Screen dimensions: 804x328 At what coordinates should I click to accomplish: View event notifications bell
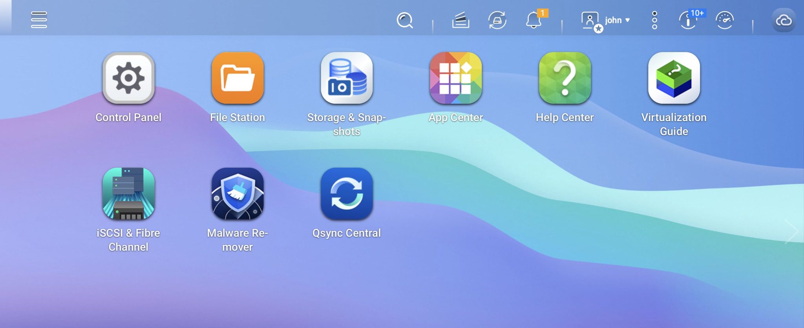534,20
